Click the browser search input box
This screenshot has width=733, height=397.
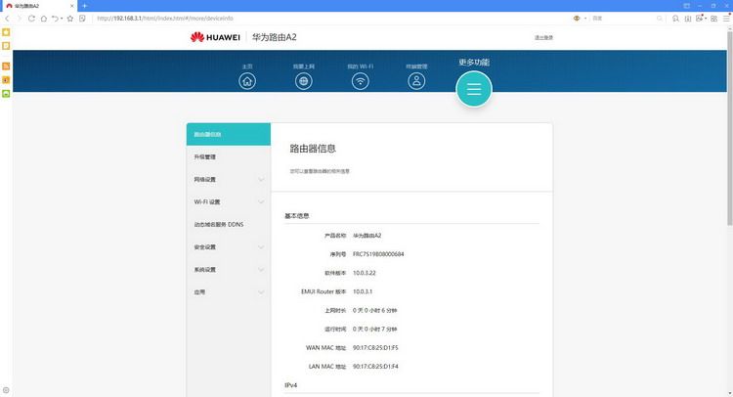coord(624,19)
